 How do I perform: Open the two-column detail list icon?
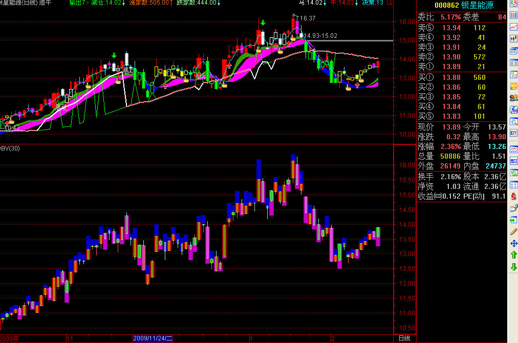[x=513, y=63]
